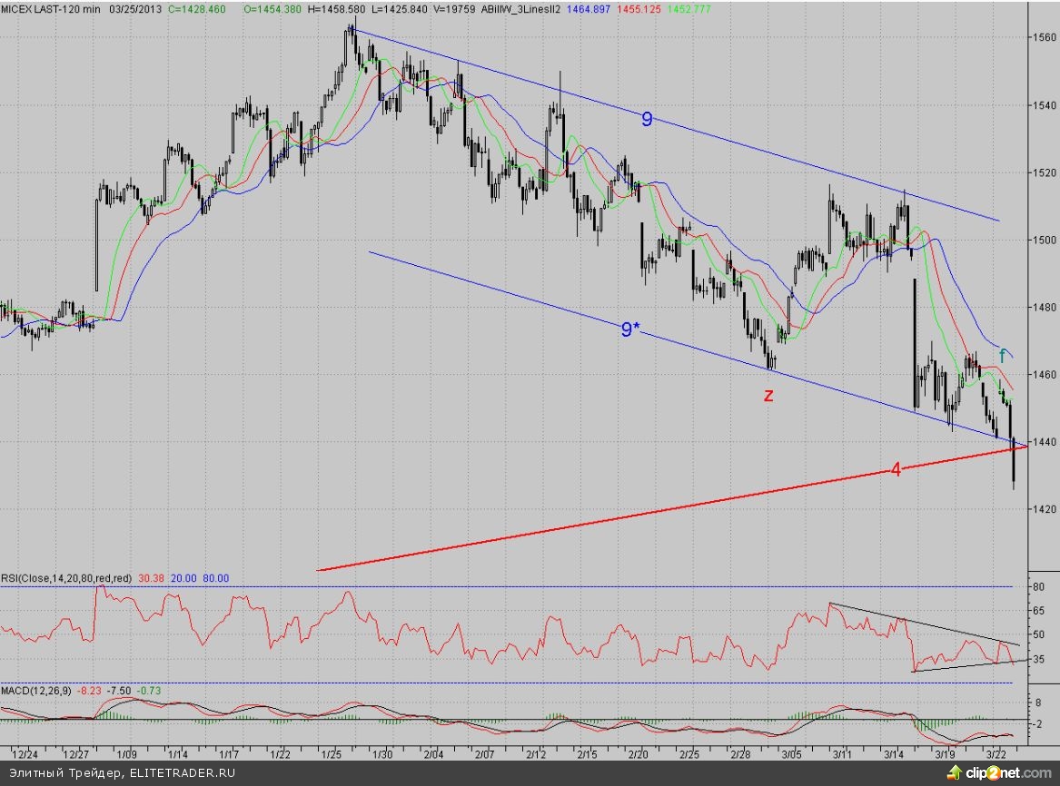Viewport: 1060px width, 786px height.
Task: Click the blue '9*' lower channel label
Action: click(x=630, y=330)
